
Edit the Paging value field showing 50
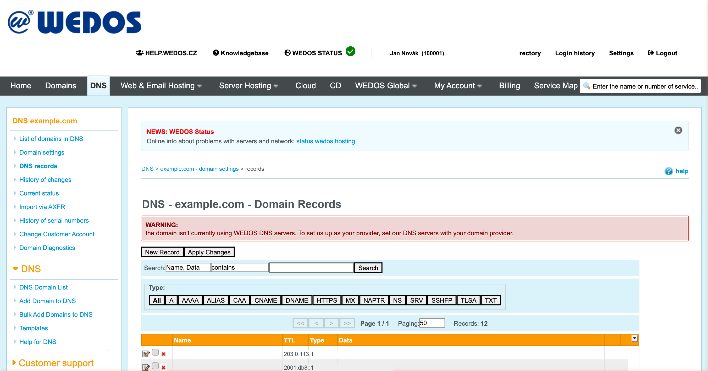pyautogui.click(x=432, y=323)
